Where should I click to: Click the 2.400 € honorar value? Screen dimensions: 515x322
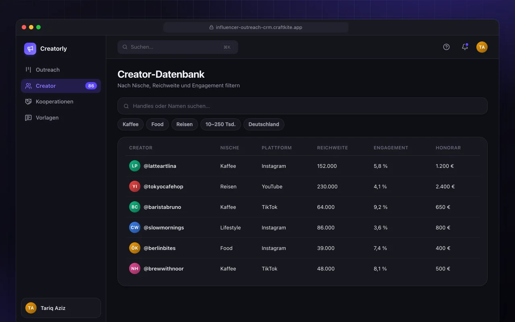(445, 186)
